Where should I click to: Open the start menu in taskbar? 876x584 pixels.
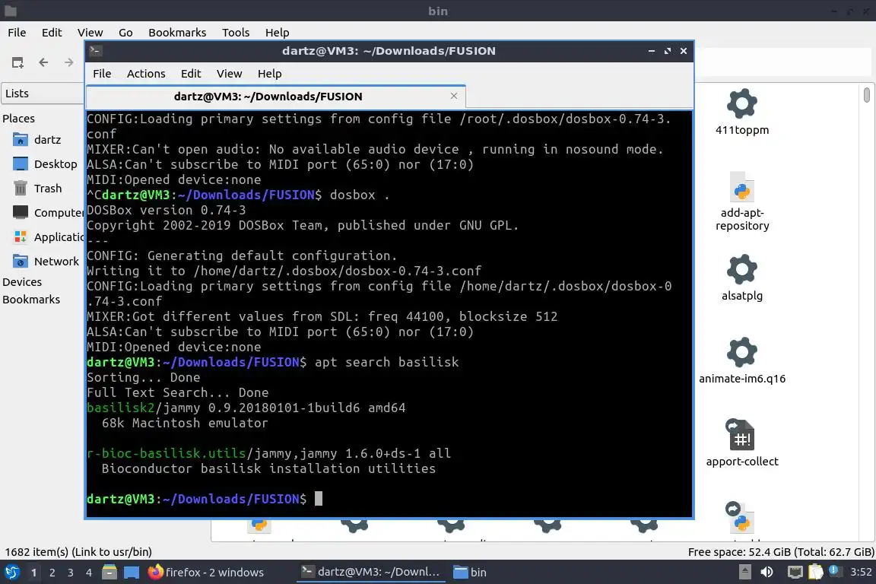tap(11, 573)
